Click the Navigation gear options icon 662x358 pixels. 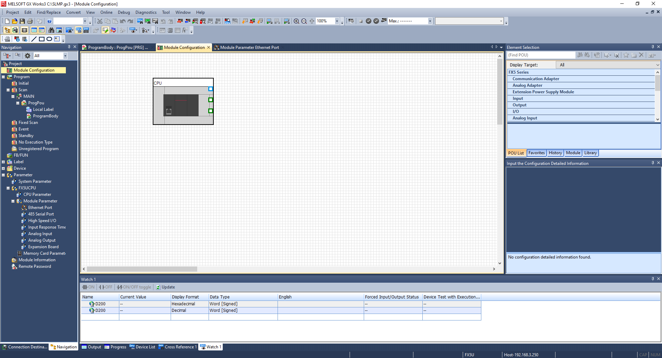click(28, 55)
